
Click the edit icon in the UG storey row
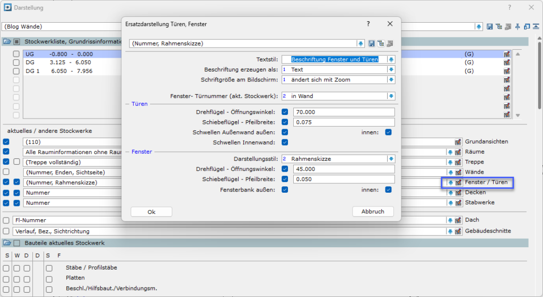pyautogui.click(x=507, y=54)
